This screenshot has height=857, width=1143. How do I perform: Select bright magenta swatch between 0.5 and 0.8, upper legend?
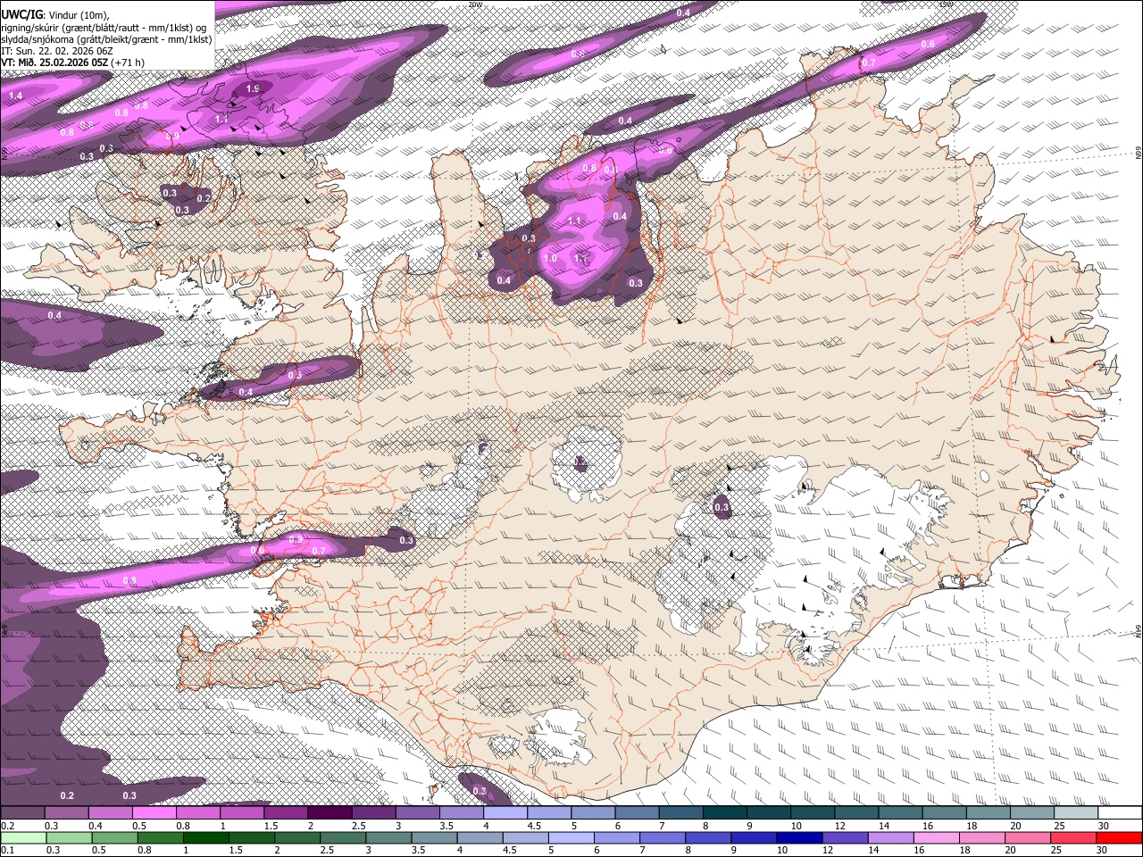(154, 813)
